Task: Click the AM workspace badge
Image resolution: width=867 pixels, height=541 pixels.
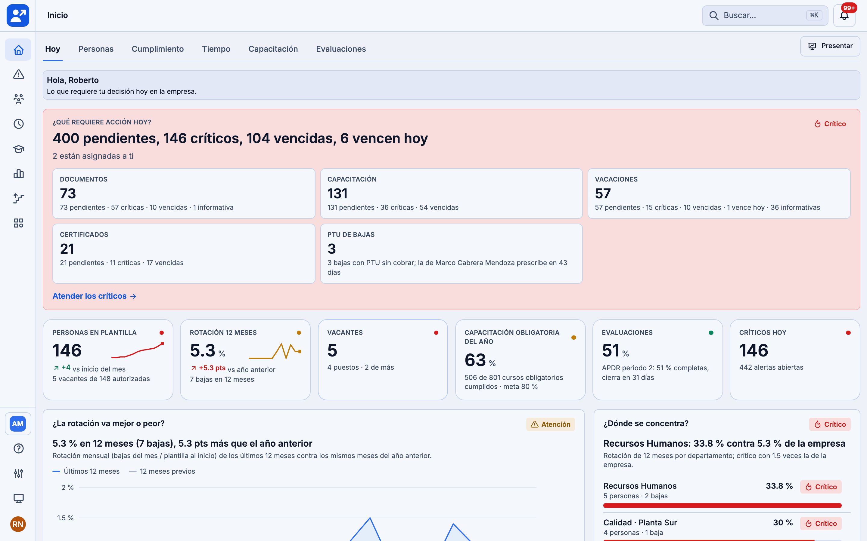Action: [18, 424]
